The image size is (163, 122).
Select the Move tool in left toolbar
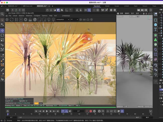point(2,30)
